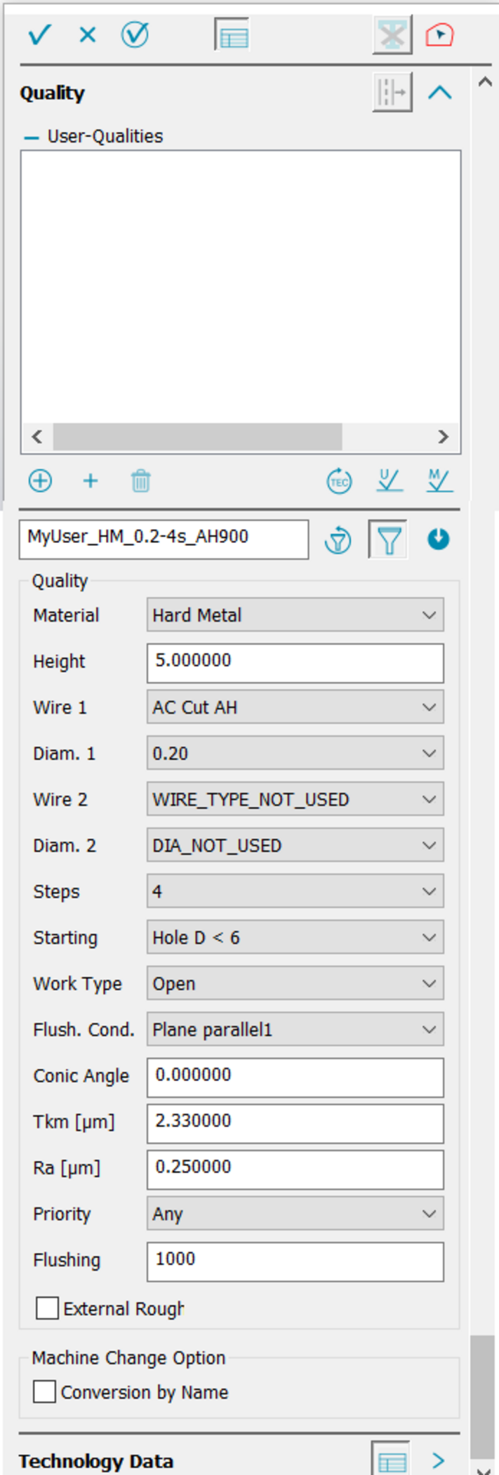
Task: Open the Material dropdown
Action: point(295,615)
